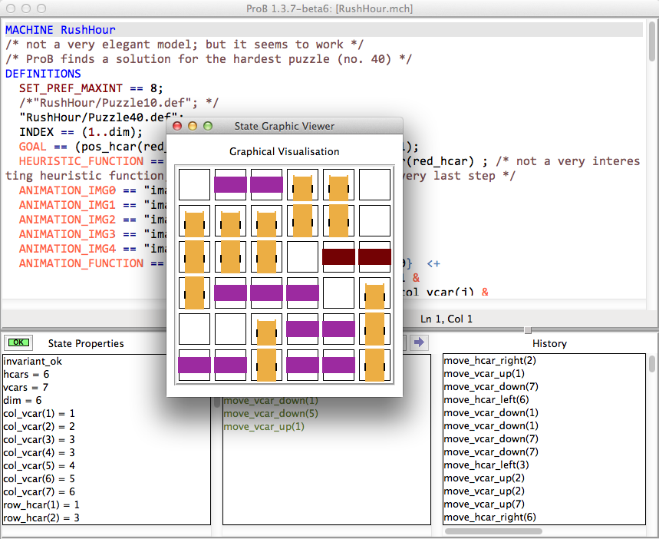The width and height of the screenshot is (659, 539).
Task: Select move_vcar_down(5) in enabled operations
Action: [270, 413]
